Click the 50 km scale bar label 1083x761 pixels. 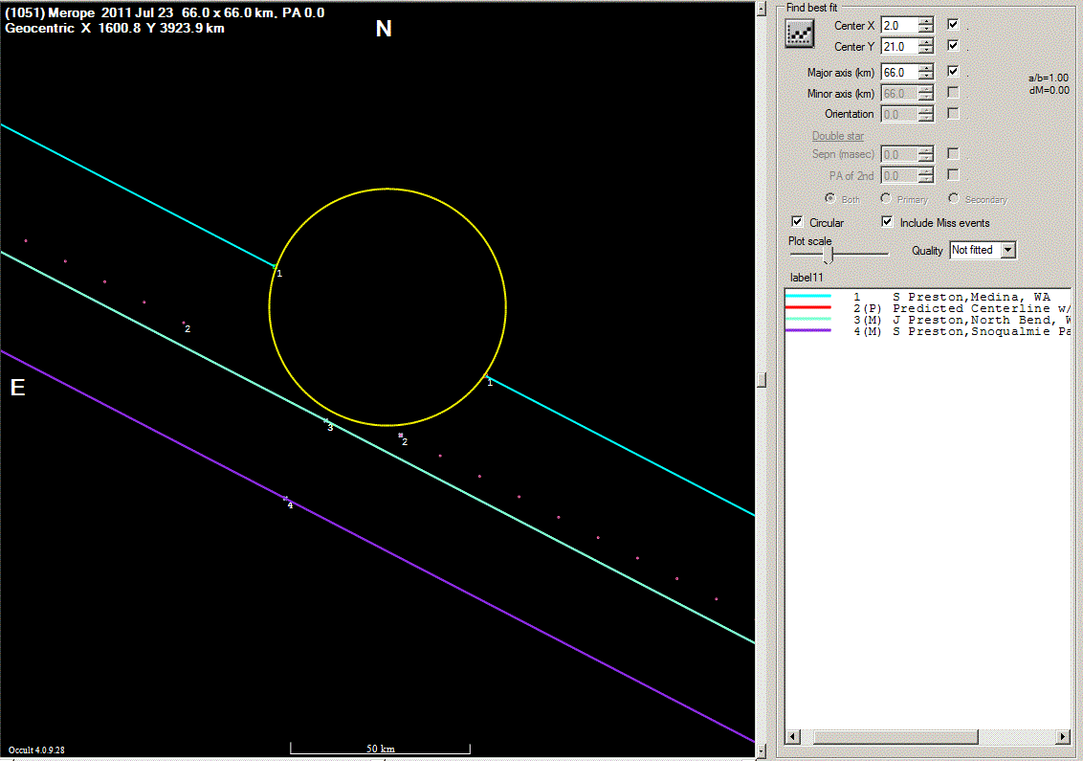click(381, 749)
